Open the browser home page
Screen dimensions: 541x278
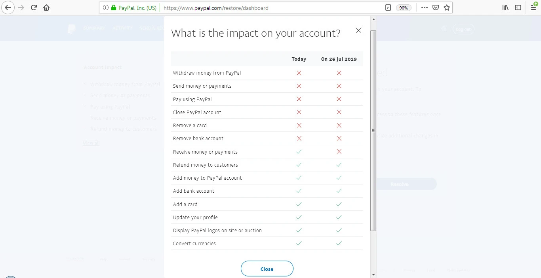point(46,8)
